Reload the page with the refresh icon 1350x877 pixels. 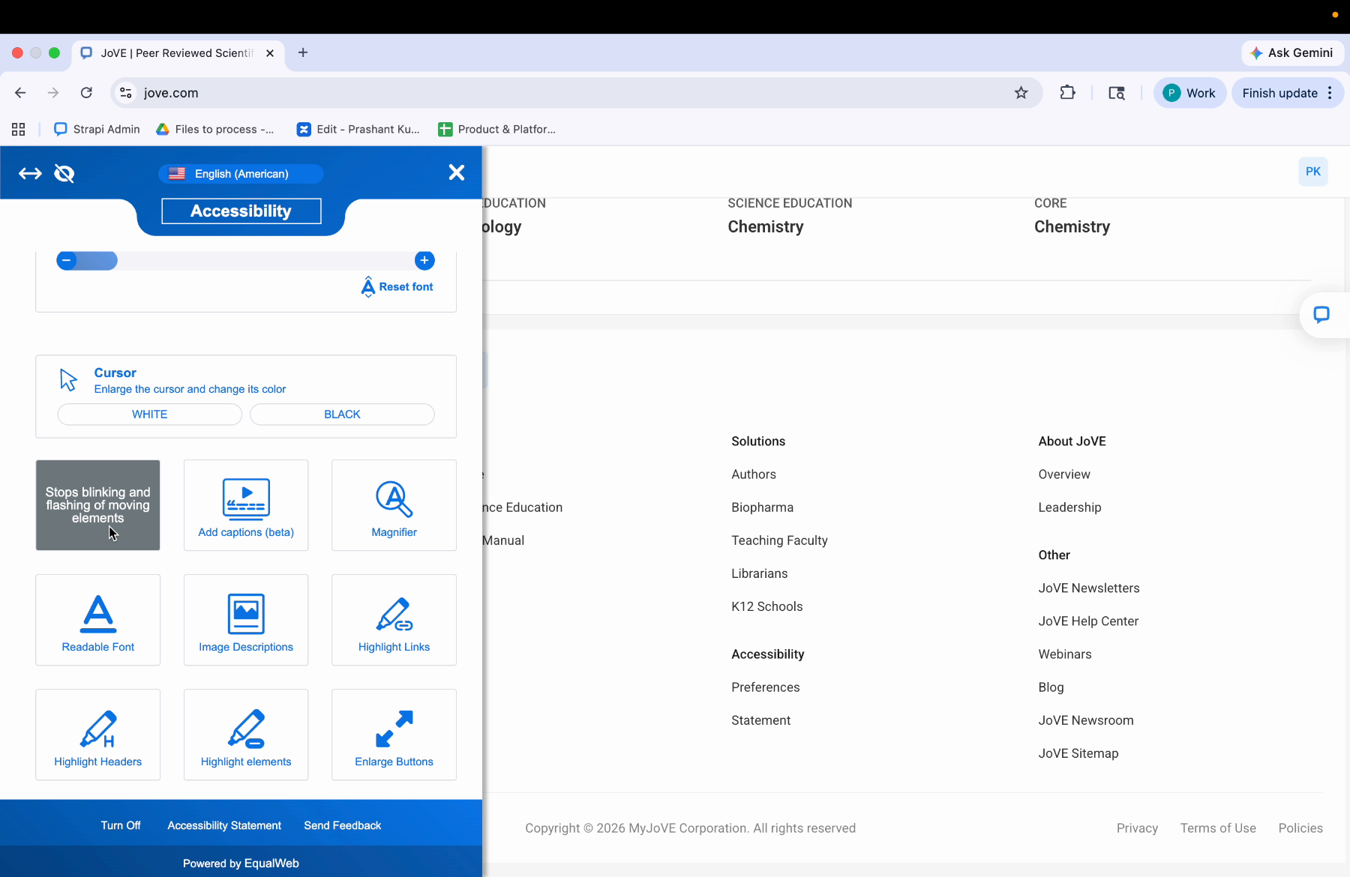pos(86,93)
